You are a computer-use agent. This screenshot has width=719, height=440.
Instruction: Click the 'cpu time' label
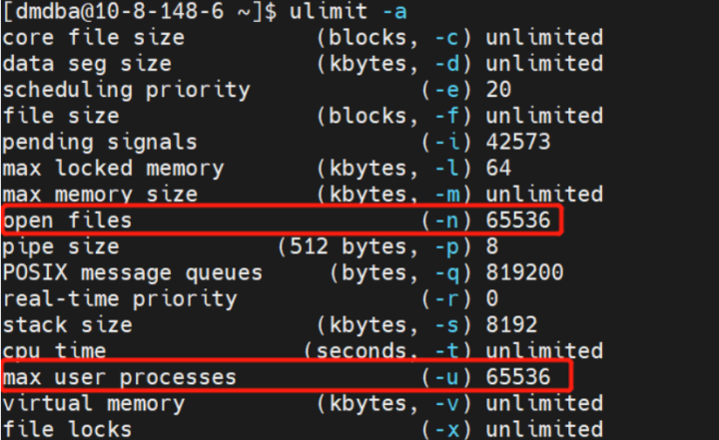coord(54,351)
